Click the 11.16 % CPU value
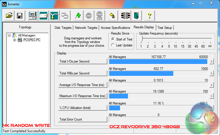This screenshot has width=220, height=135. click(158, 103)
